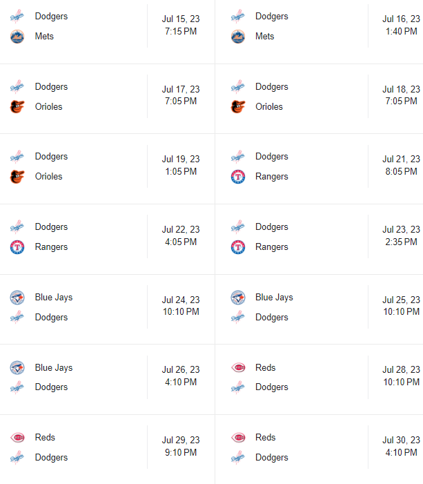Click the Jul 21, 23 8:05 PM game time
Viewport: 423px width, 484px height.
(401, 166)
